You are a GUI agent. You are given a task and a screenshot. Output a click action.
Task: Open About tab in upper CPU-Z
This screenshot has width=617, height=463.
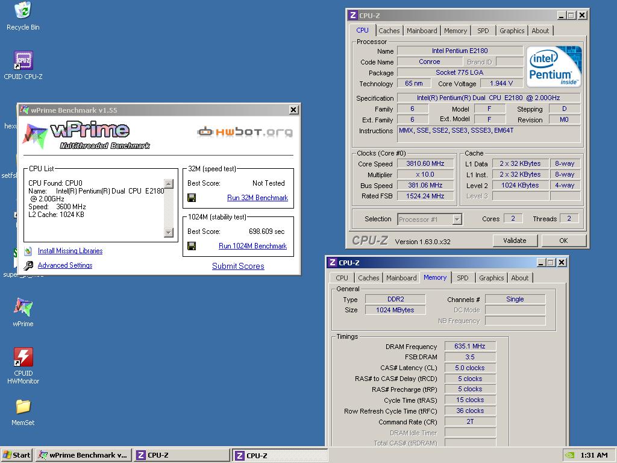coord(540,31)
